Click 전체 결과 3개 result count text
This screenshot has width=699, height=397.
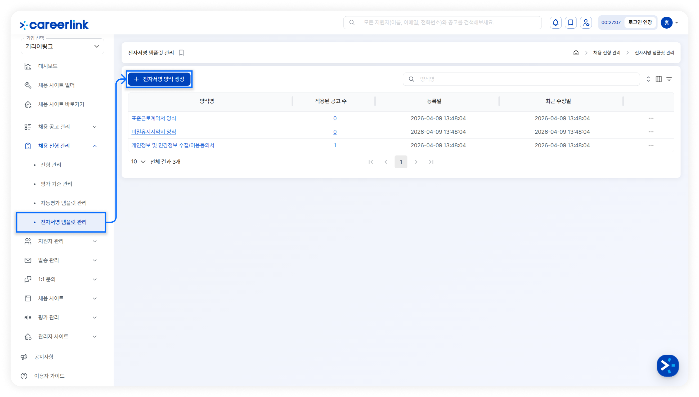(x=165, y=162)
